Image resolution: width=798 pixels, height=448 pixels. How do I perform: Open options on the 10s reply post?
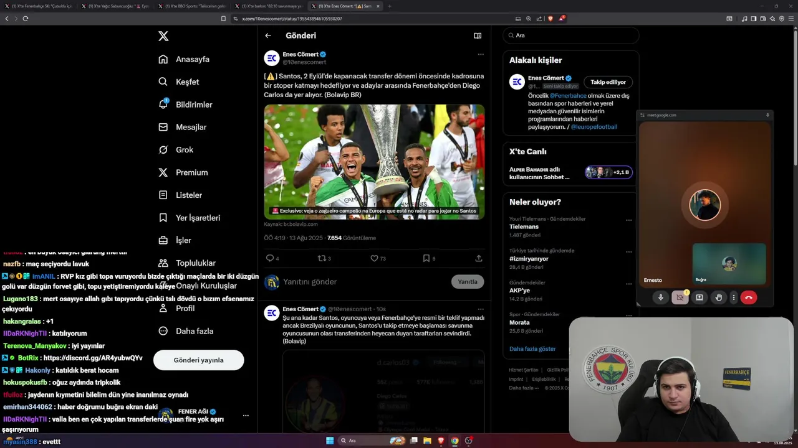481,309
